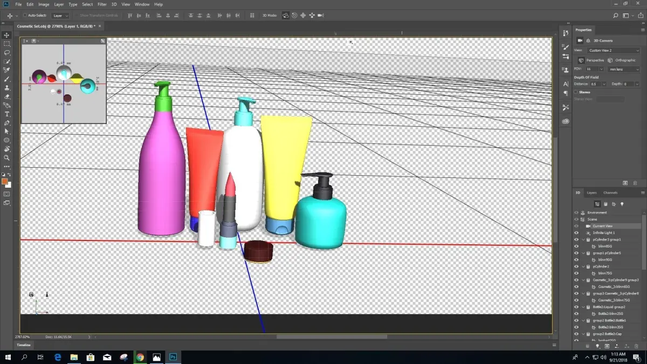
Task: Select the Clone Stamp tool
Action: pyautogui.click(x=6, y=87)
